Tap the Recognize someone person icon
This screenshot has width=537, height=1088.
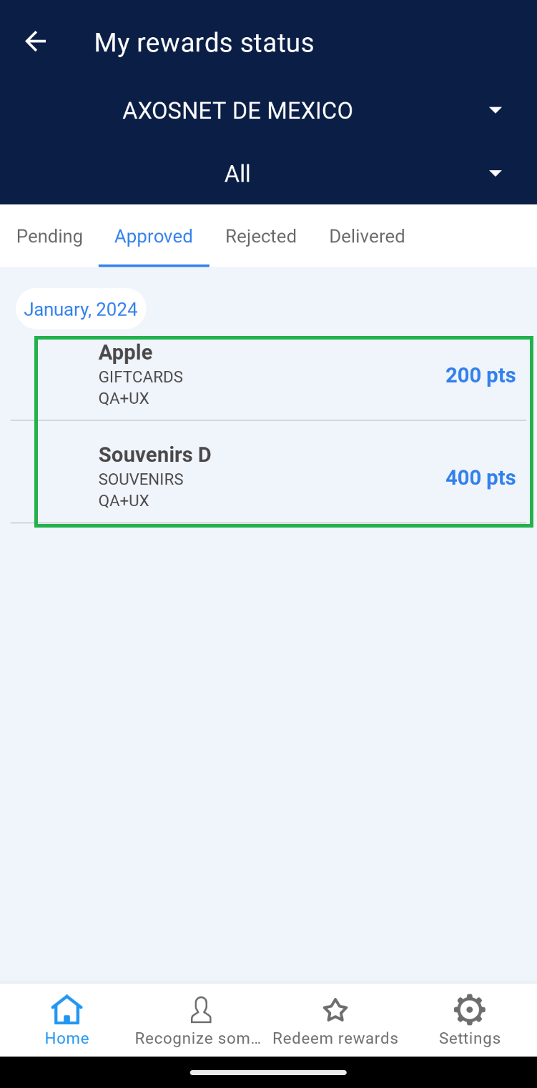(x=201, y=1009)
